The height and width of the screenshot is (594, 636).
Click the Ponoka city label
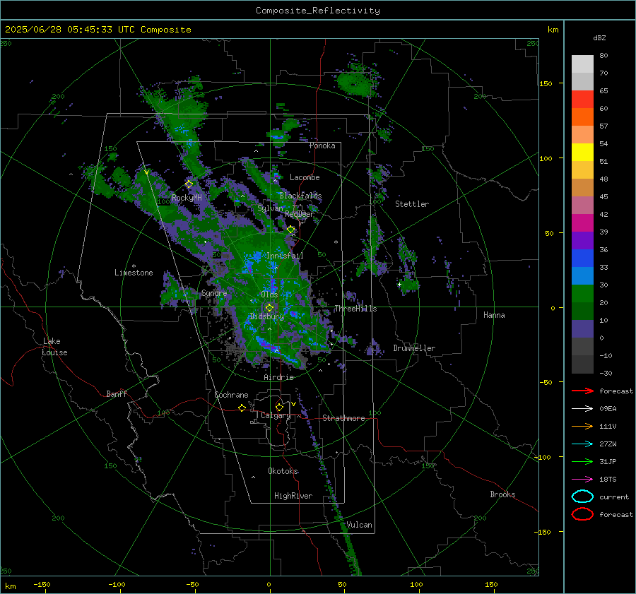(322, 145)
